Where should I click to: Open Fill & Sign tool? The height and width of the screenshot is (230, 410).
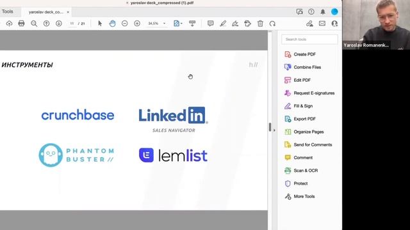[299, 106]
